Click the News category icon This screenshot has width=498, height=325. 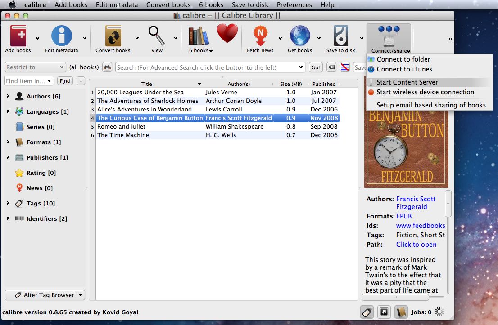point(19,188)
